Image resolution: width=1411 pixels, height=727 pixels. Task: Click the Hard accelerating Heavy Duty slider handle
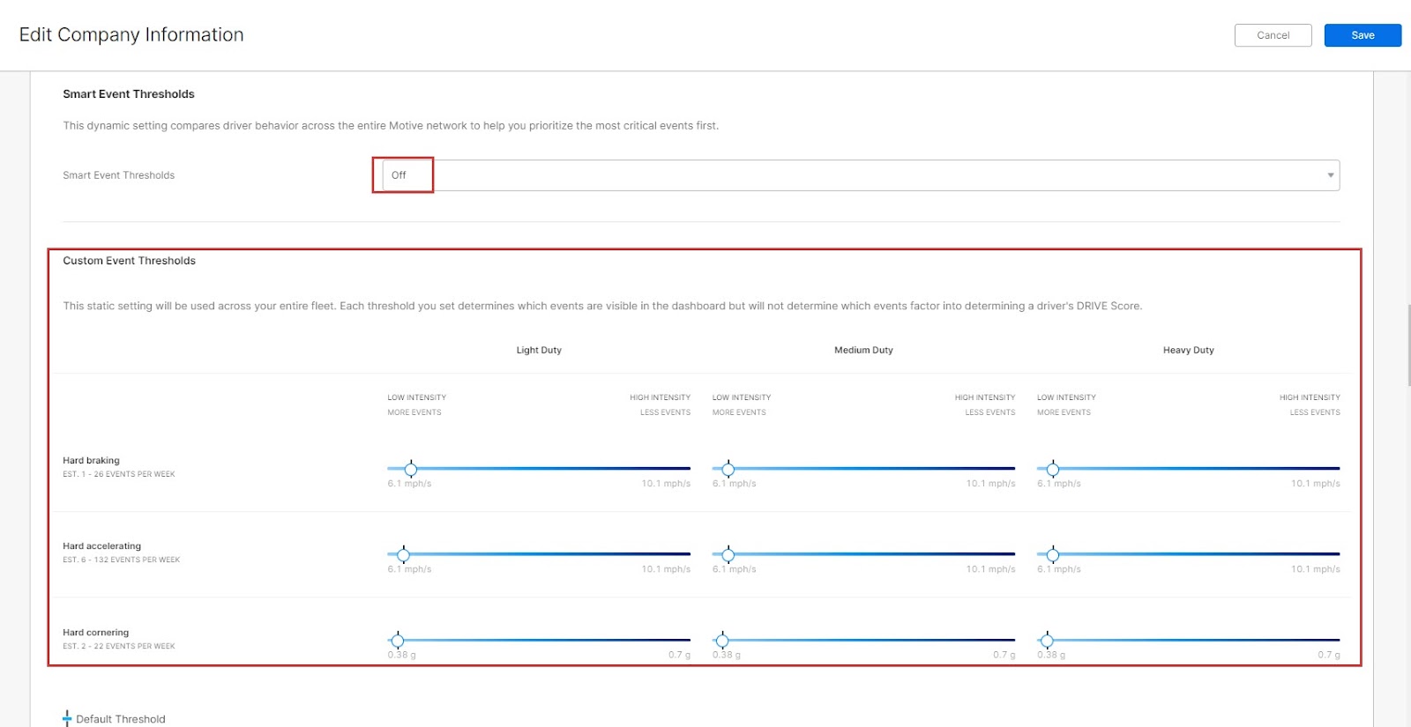[x=1052, y=554]
